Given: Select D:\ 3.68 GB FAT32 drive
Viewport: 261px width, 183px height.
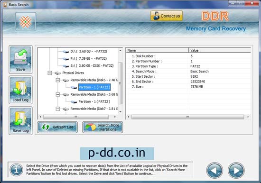Looking at the screenshot, I should (x=89, y=51).
